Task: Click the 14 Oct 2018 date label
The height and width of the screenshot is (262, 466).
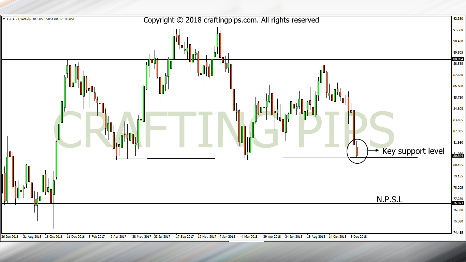Action: [338, 236]
